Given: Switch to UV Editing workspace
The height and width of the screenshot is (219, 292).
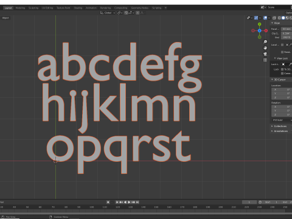Looking at the screenshot, I should pyautogui.click(x=47, y=8).
